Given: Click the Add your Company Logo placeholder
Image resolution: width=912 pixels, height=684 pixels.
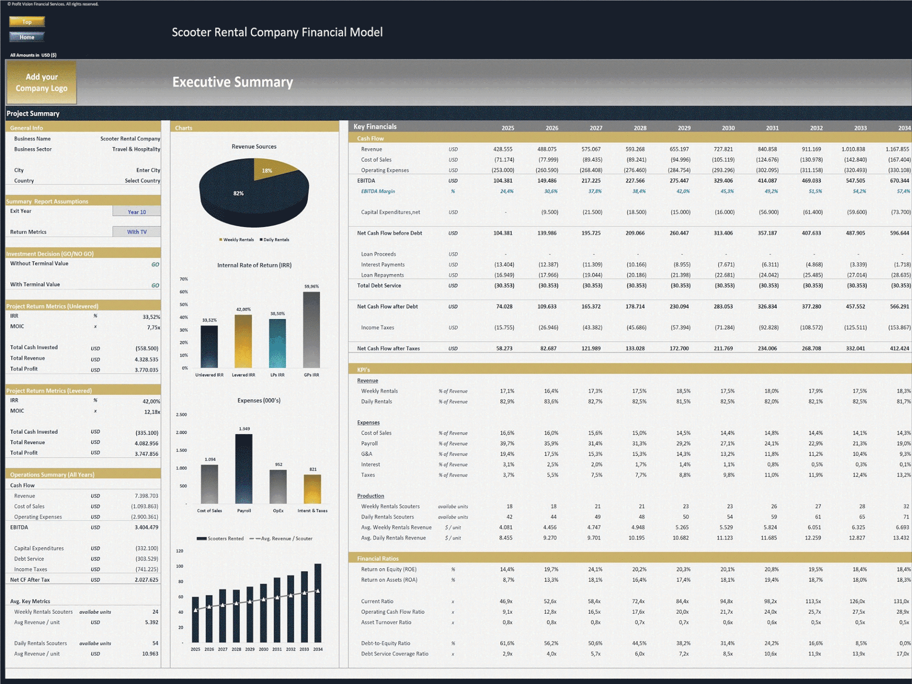Looking at the screenshot, I should tap(41, 83).
